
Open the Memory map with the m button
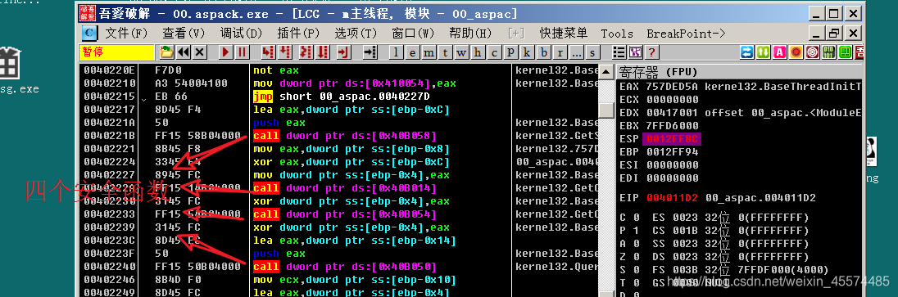point(429,52)
